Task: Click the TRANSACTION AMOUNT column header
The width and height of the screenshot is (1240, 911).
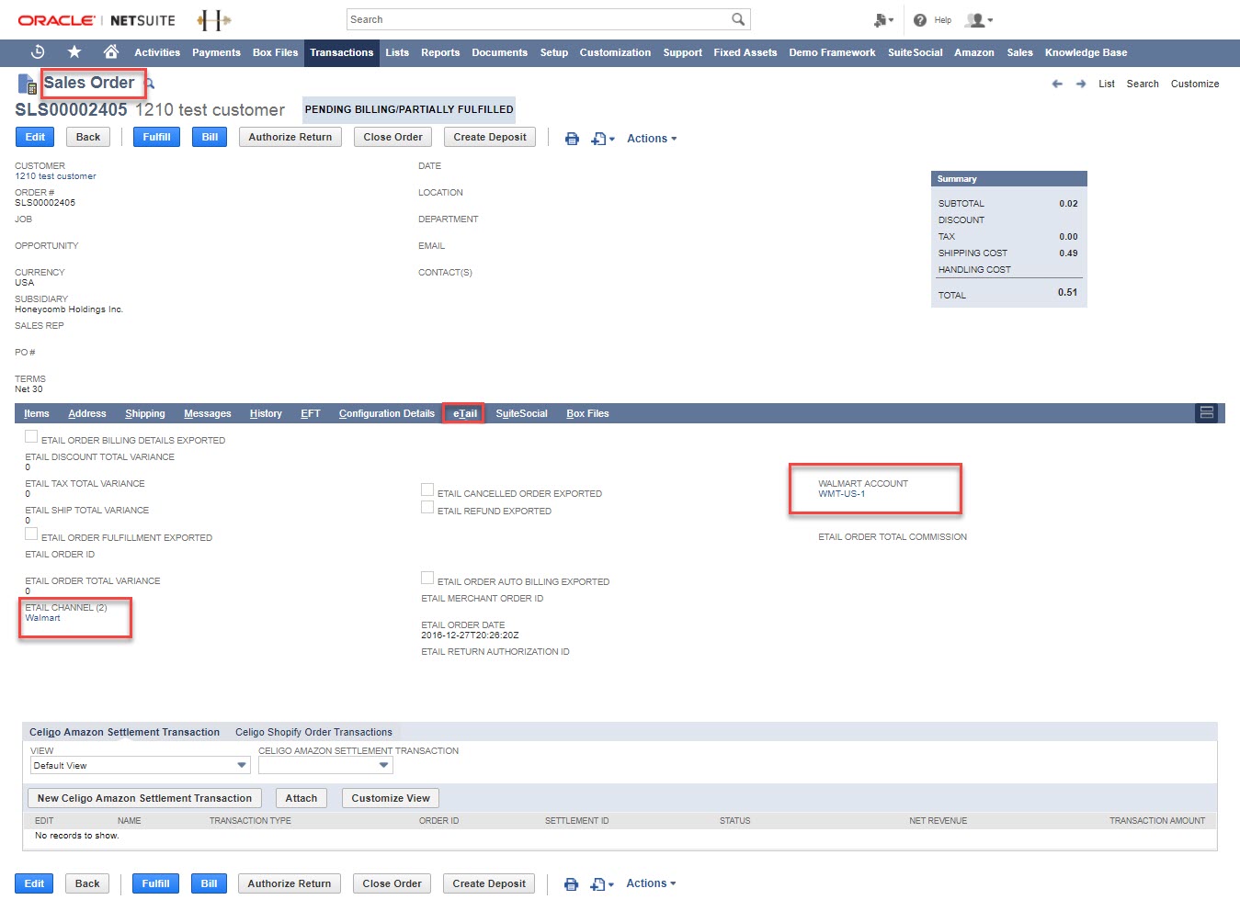Action: coord(1157,821)
